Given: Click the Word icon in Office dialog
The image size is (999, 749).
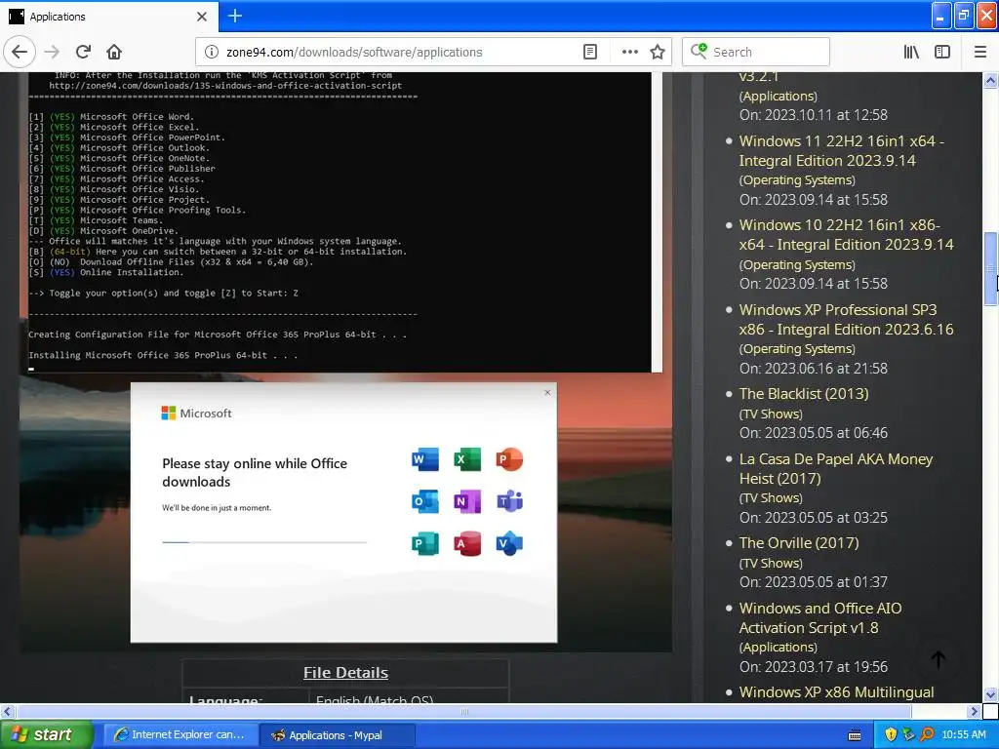Looking at the screenshot, I should click(x=425, y=458).
